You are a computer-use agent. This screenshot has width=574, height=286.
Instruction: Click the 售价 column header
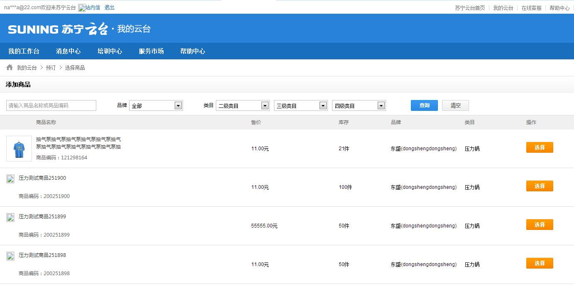256,122
